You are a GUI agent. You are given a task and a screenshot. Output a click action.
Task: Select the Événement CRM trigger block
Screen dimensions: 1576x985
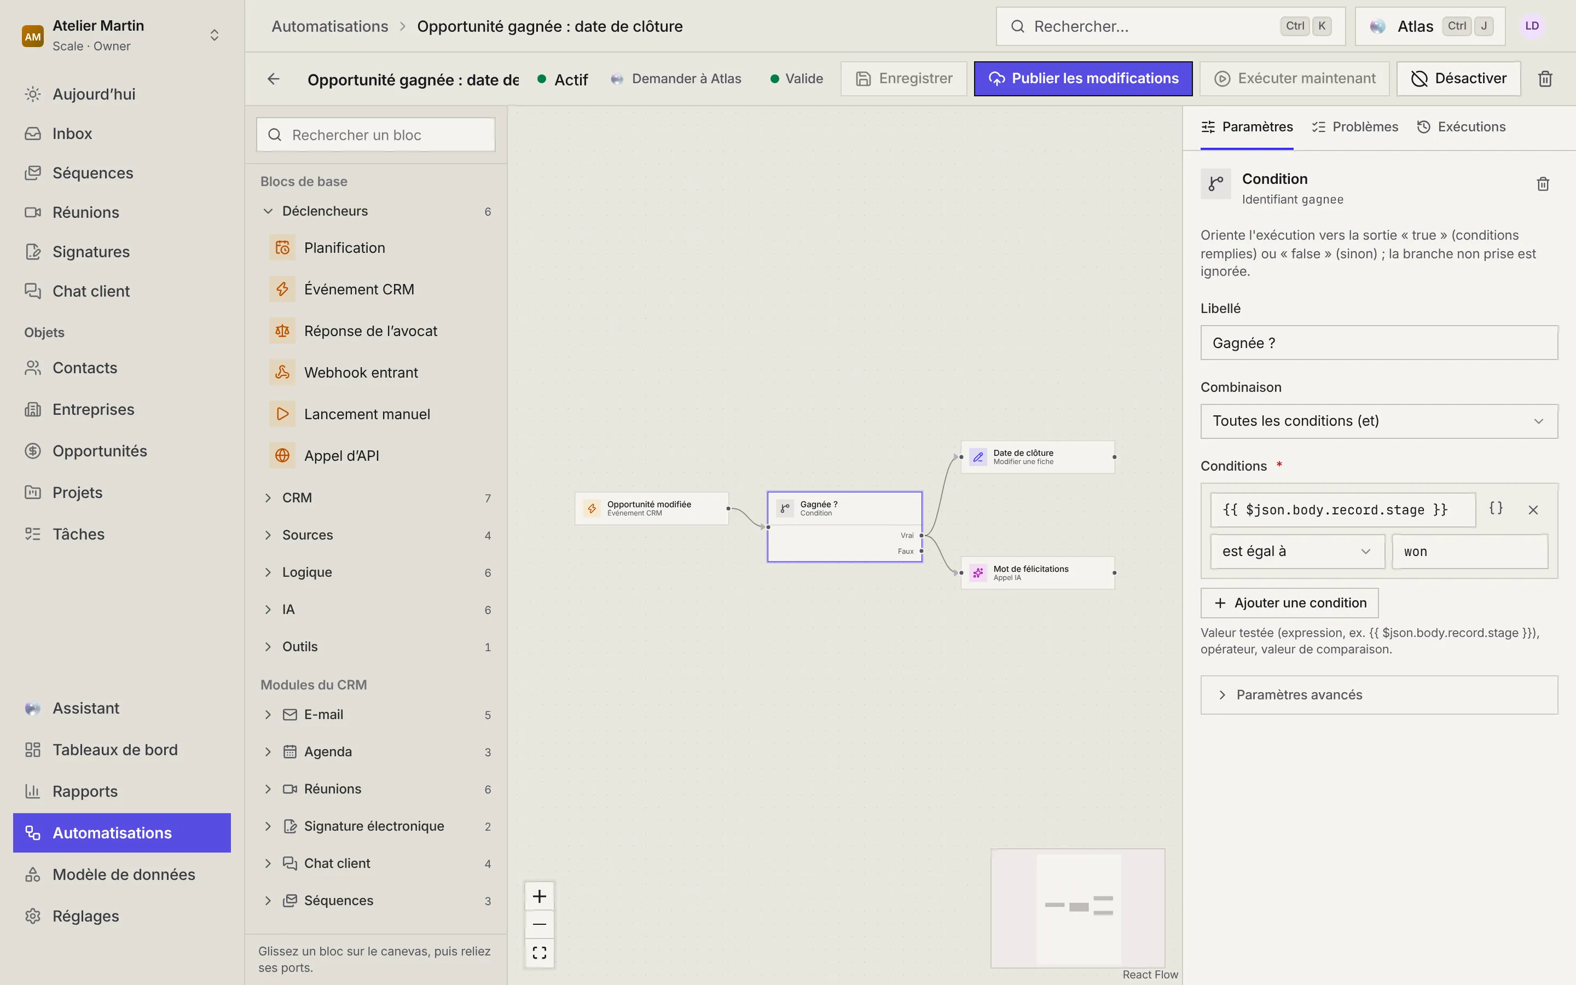pos(376,289)
